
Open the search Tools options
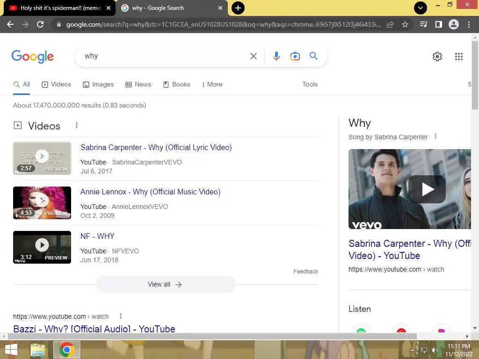[x=310, y=84]
